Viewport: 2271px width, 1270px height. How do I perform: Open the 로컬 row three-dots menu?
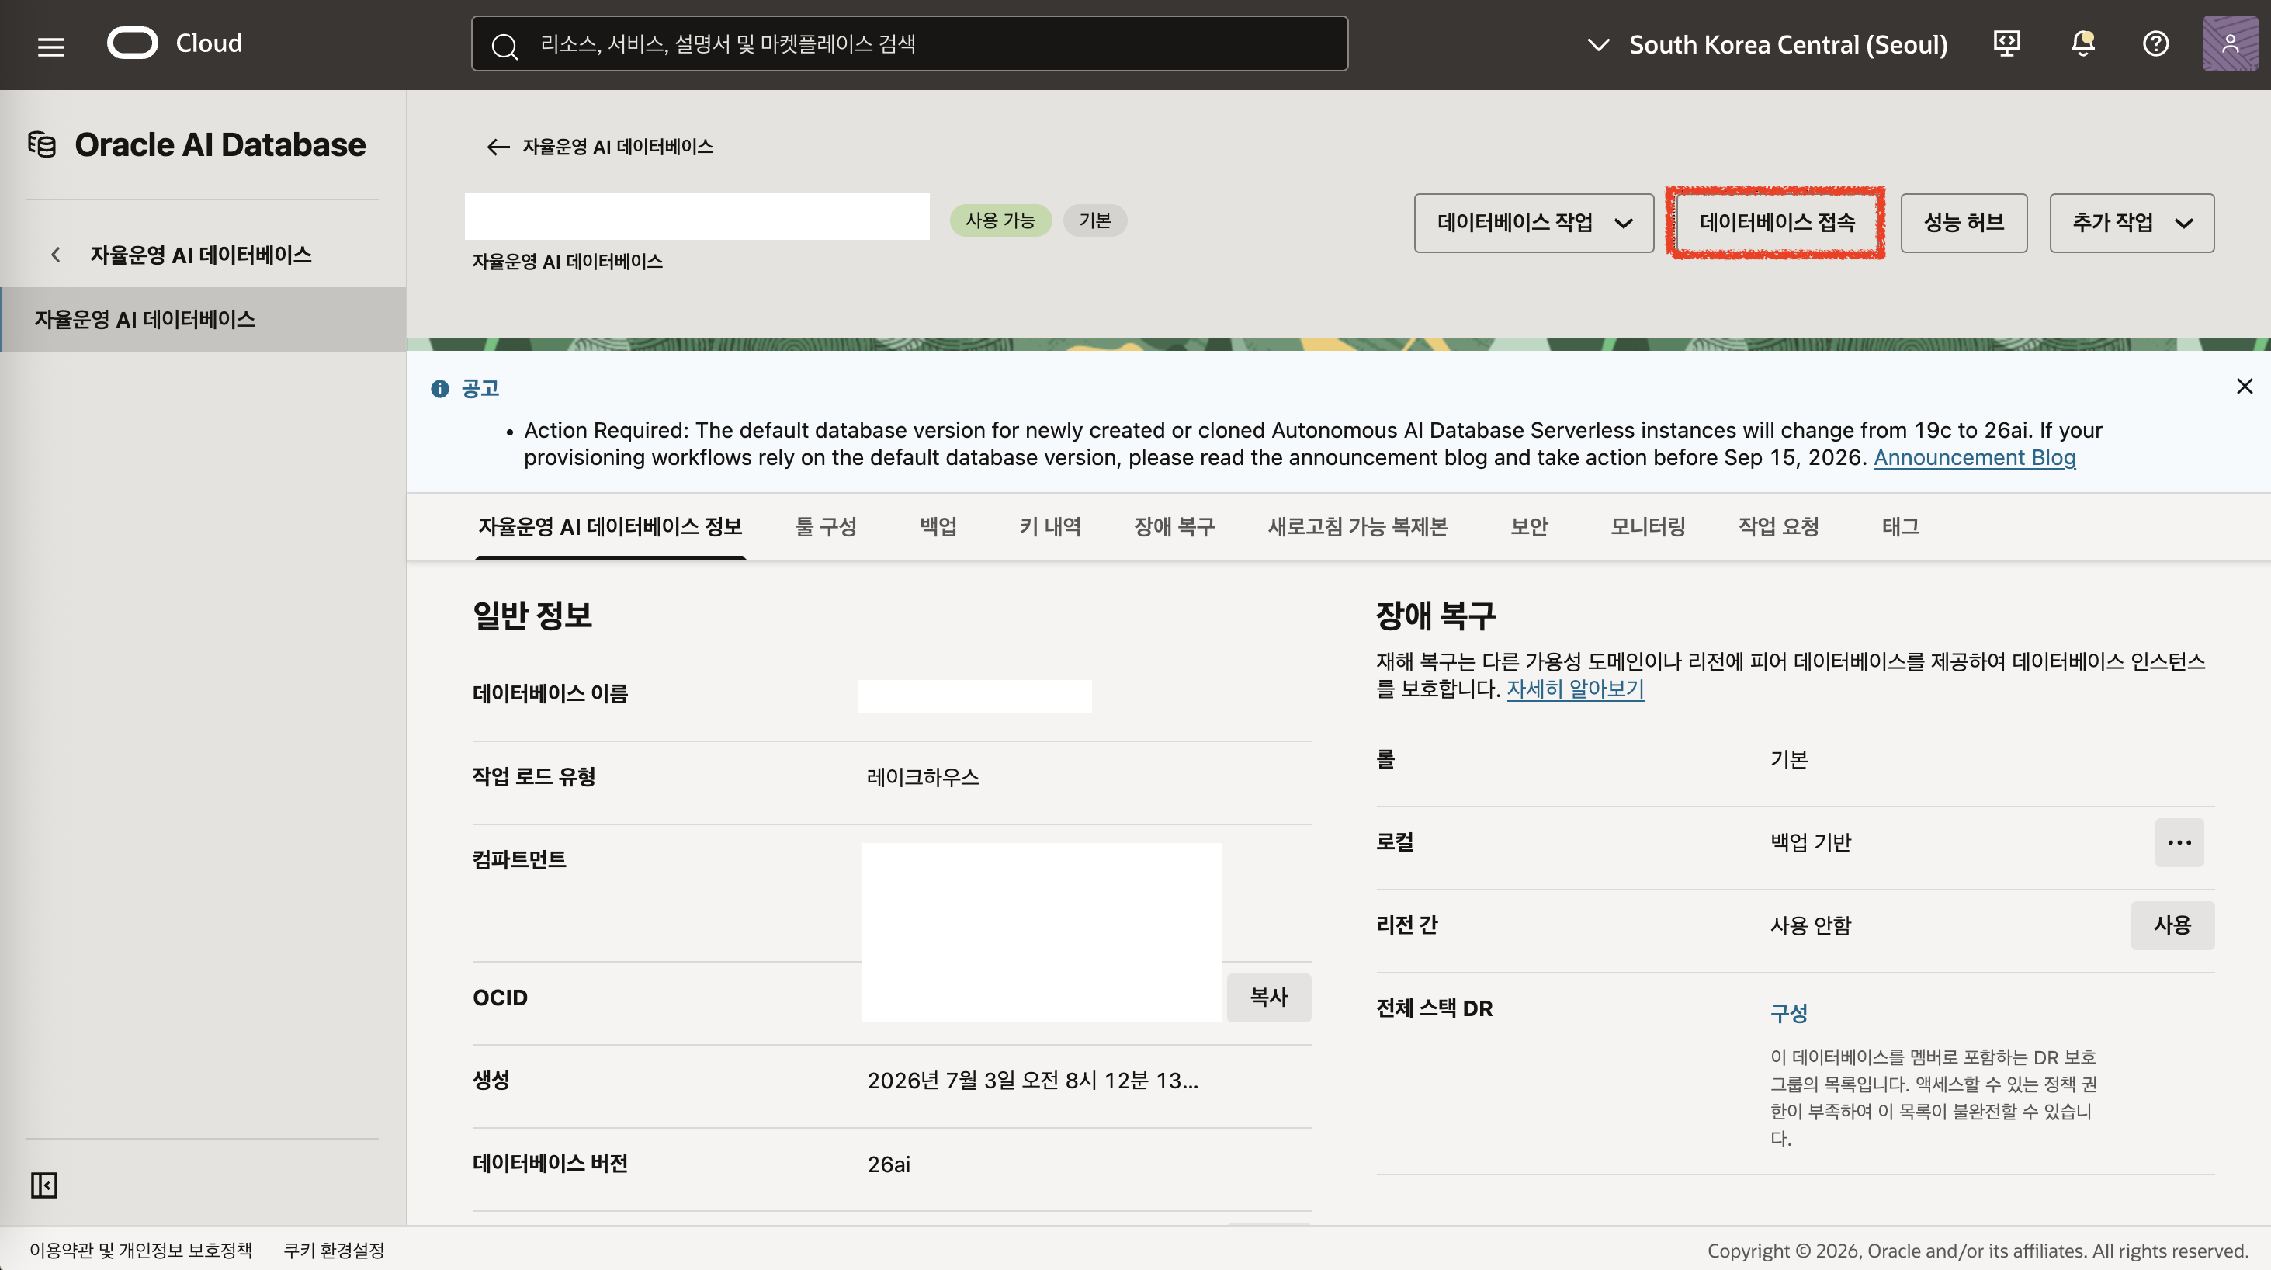[x=2179, y=842]
